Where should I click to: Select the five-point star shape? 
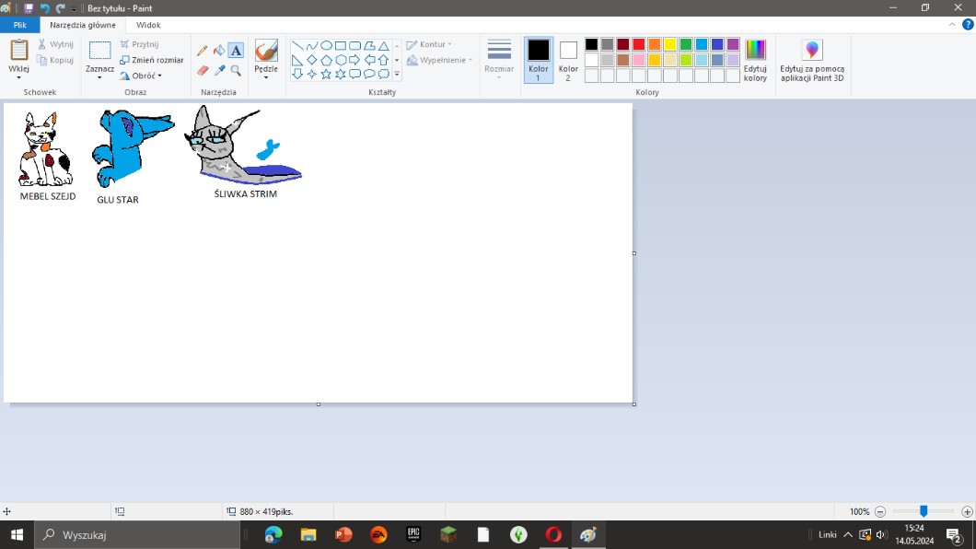[325, 74]
